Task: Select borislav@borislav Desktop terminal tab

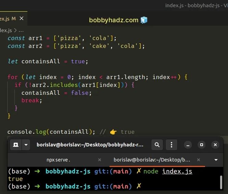Action: click(x=152, y=160)
